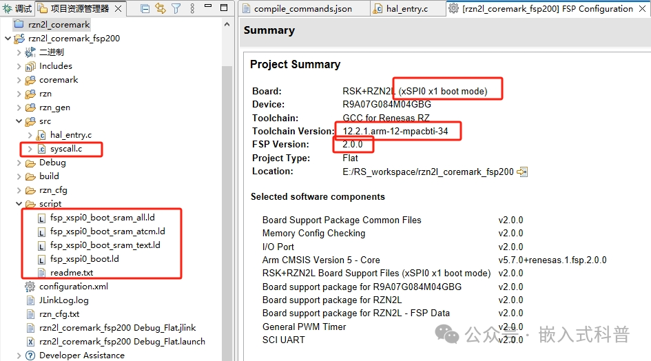Open the filter funnel icon

(x=176, y=8)
